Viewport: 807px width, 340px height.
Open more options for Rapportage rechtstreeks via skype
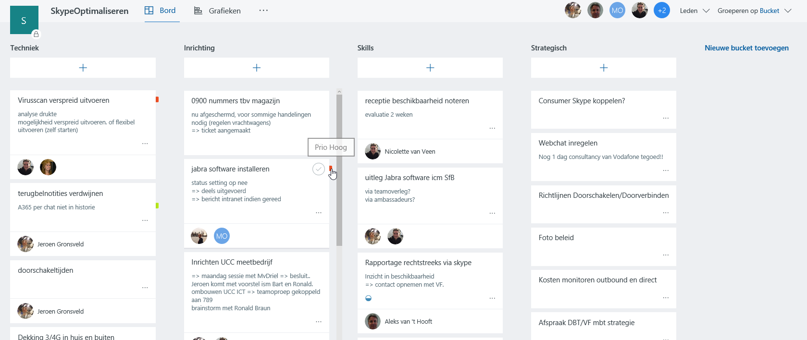coord(492,298)
